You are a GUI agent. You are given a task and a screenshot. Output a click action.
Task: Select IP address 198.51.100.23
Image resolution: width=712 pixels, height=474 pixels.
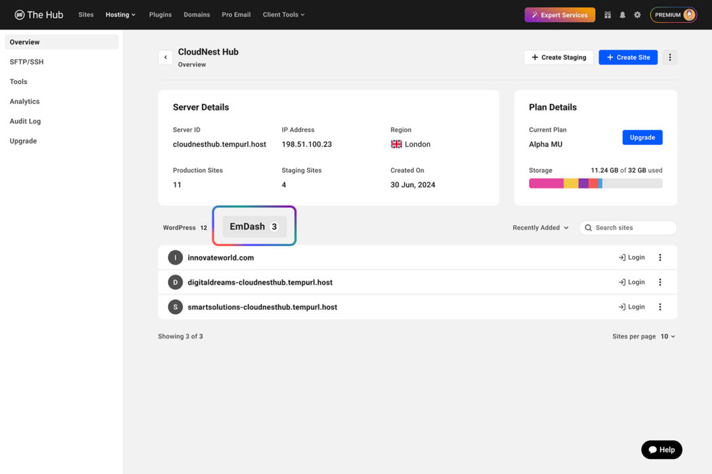tap(306, 144)
